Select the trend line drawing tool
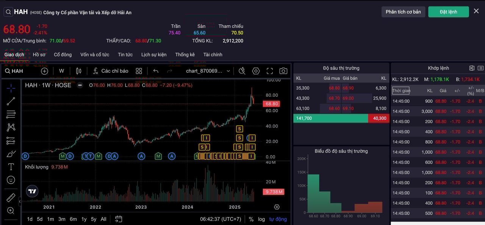Viewport: 485px width, 225px height. tap(11, 101)
